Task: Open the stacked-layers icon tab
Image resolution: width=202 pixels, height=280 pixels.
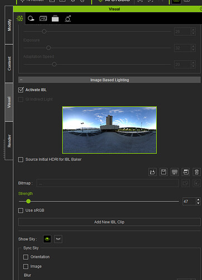Action: (x=55, y=18)
